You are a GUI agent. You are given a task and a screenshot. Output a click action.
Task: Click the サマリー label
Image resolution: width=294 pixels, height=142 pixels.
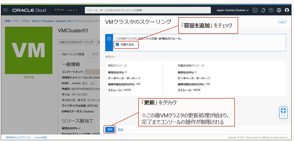pyautogui.click(x=110, y=56)
